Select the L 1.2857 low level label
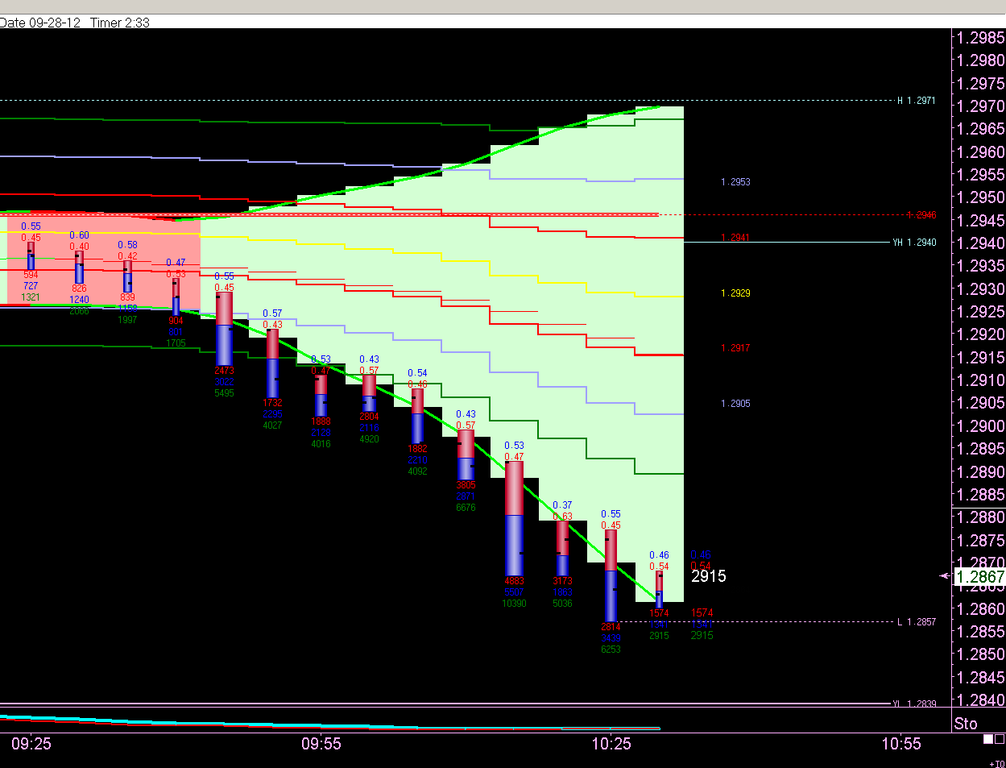The image size is (1006, 768). tap(917, 622)
